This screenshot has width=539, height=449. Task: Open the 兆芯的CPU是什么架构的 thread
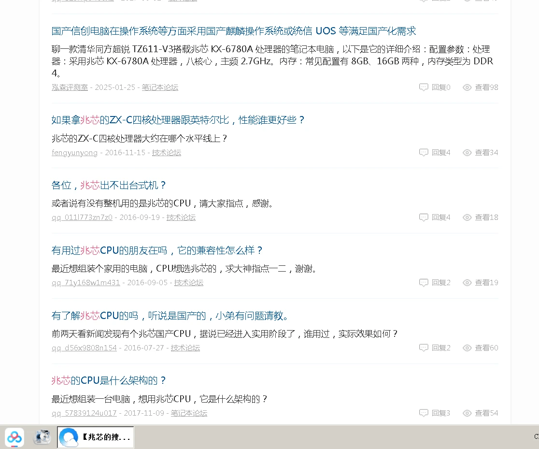point(109,380)
